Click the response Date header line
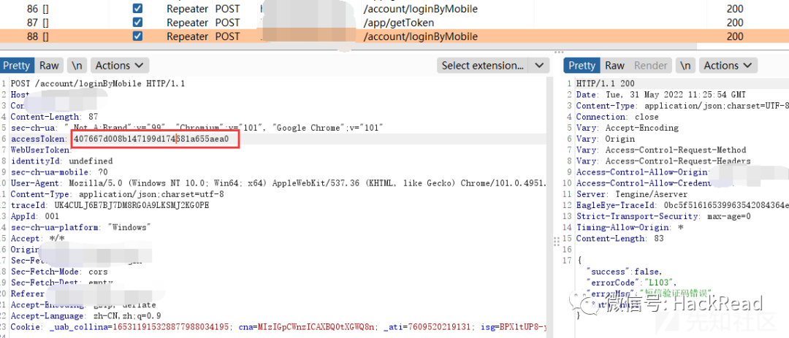Screen dimensions: 789x338 pos(660,95)
